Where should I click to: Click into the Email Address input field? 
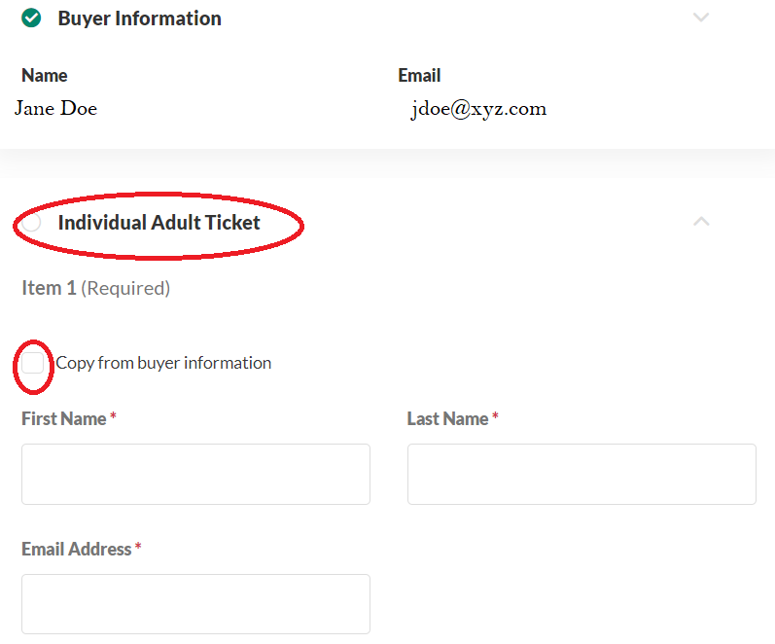[195, 603]
